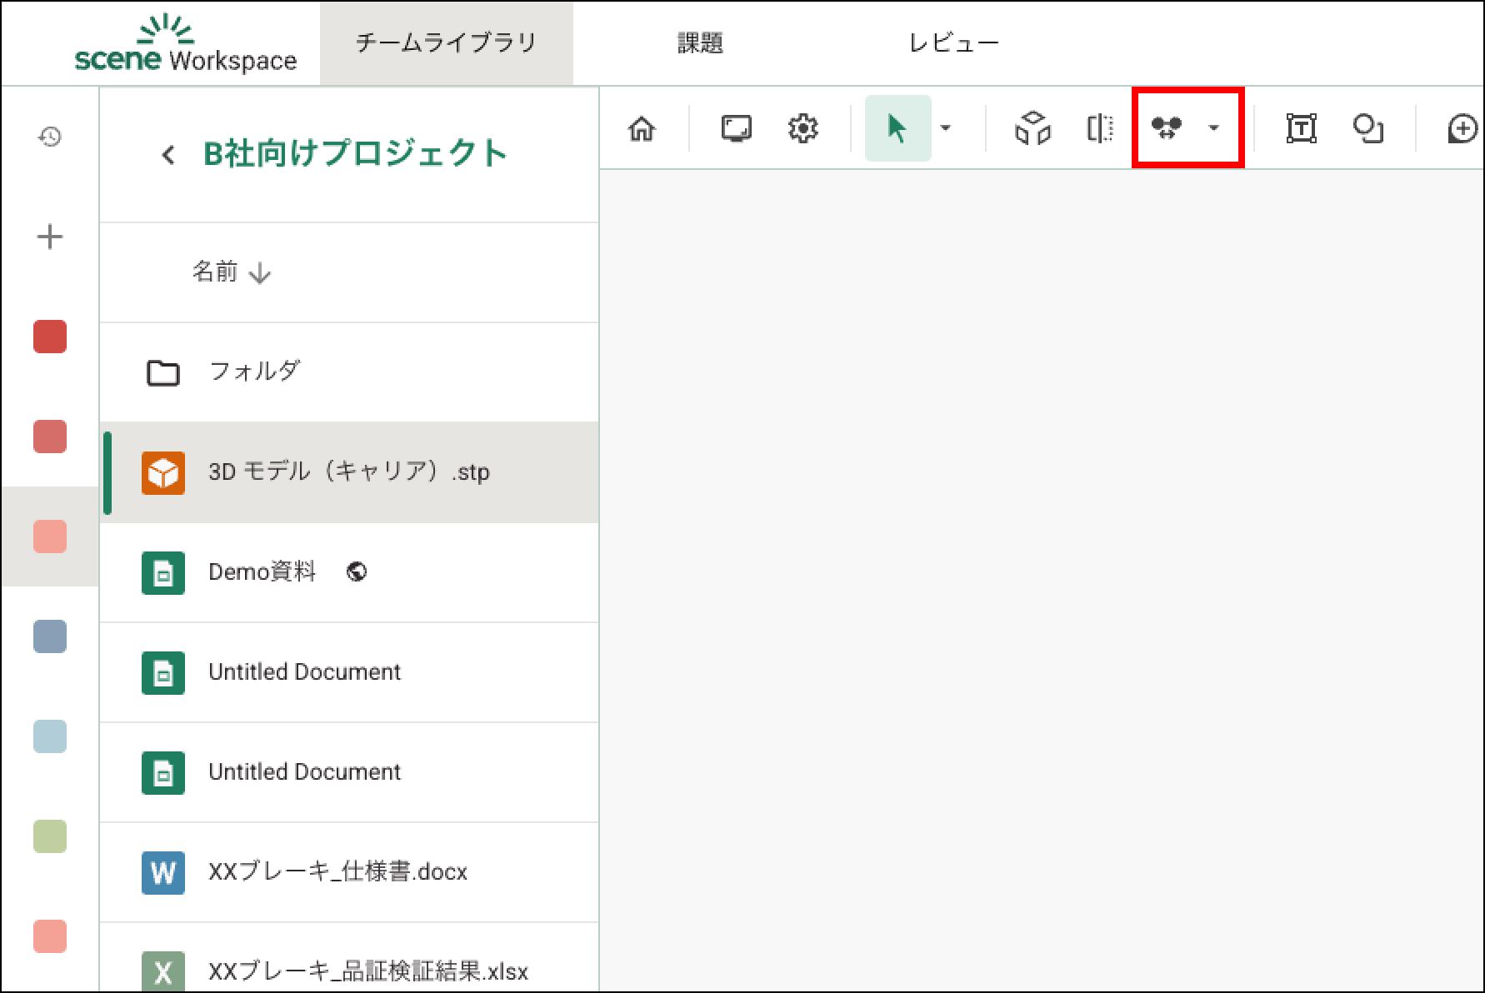Screen dimensions: 1485x993
Task: Expand the selection tool dropdown arrow
Action: click(x=946, y=128)
